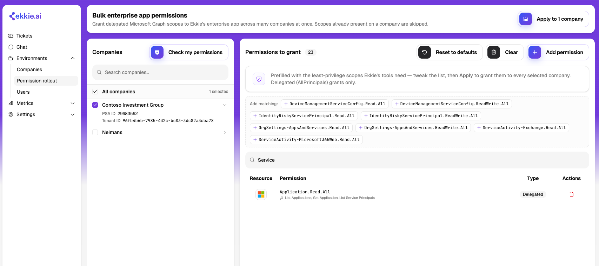Image resolution: width=599 pixels, height=266 pixels.
Task: Expand the Neimans company row
Action: point(225,132)
